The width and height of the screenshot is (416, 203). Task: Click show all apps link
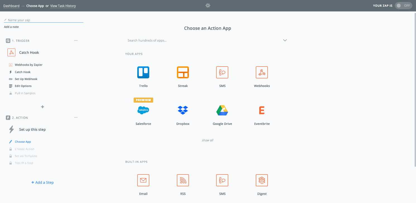coord(208,140)
